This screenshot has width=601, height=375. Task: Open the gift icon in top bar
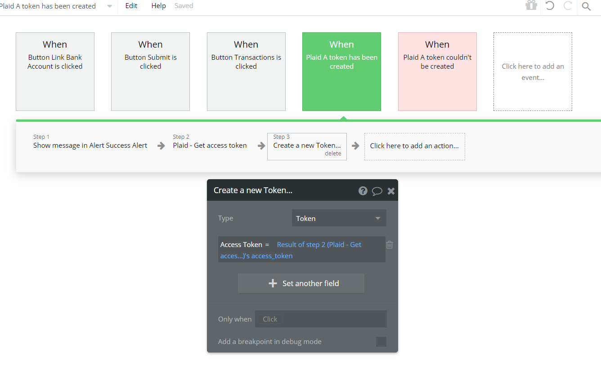click(x=532, y=5)
